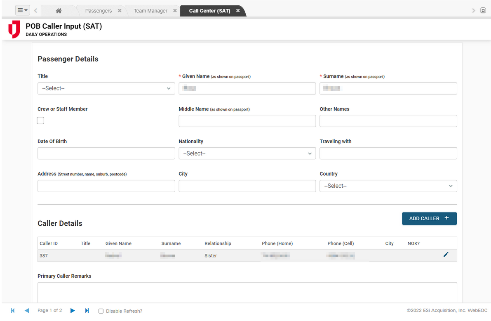The height and width of the screenshot is (321, 491).
Task: Open the Country dropdown
Action: pos(388,186)
